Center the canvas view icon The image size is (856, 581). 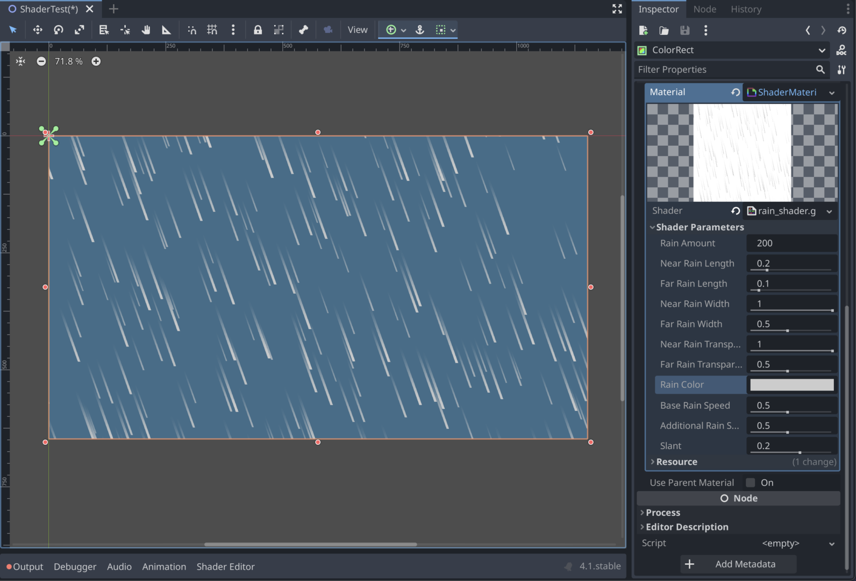pyautogui.click(x=20, y=61)
